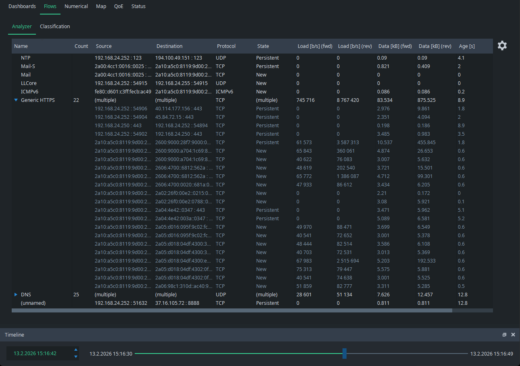Switch to the Status tab
520x366 pixels.
coord(138,6)
